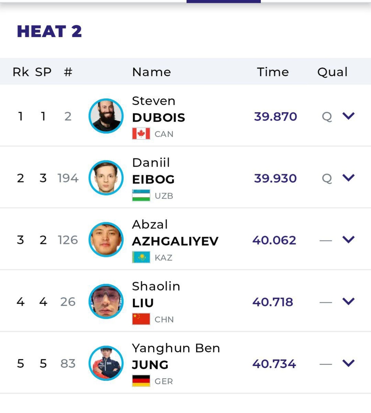
Task: Open Abzal Azhgaliyev athlete photo
Action: pos(106,240)
